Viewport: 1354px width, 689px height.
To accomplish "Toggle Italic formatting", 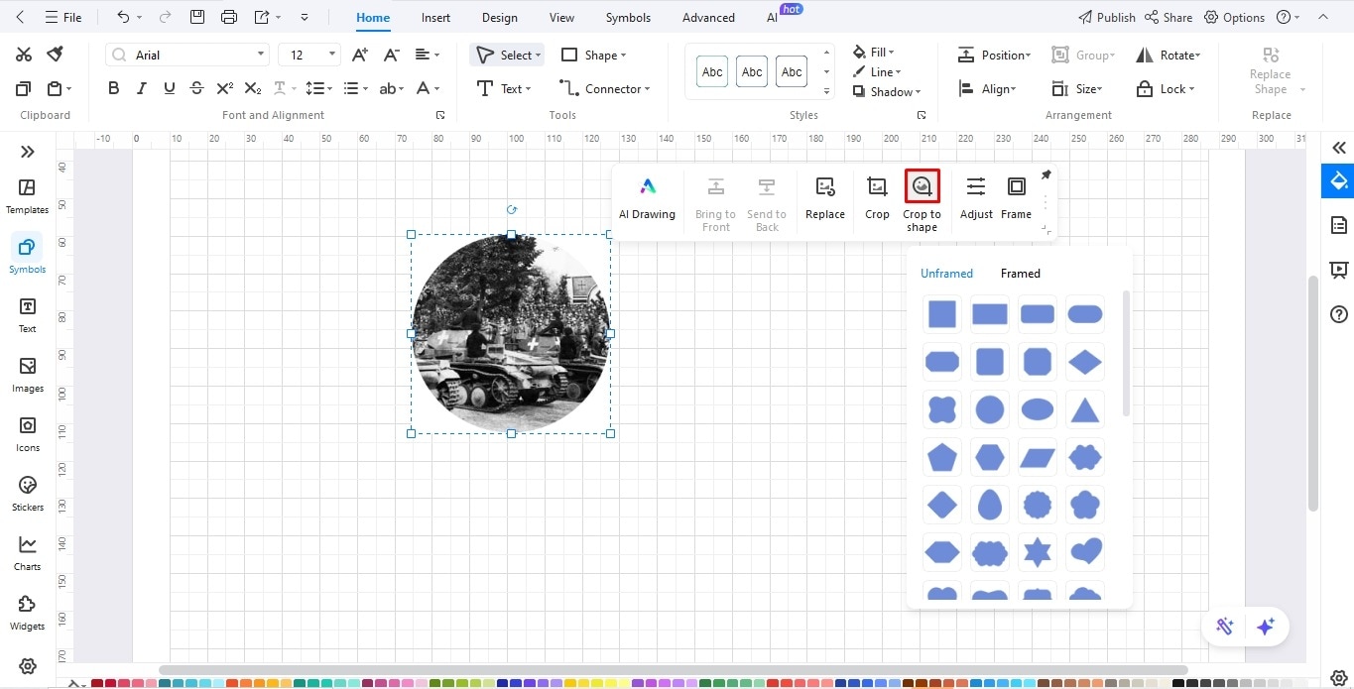I will click(142, 88).
